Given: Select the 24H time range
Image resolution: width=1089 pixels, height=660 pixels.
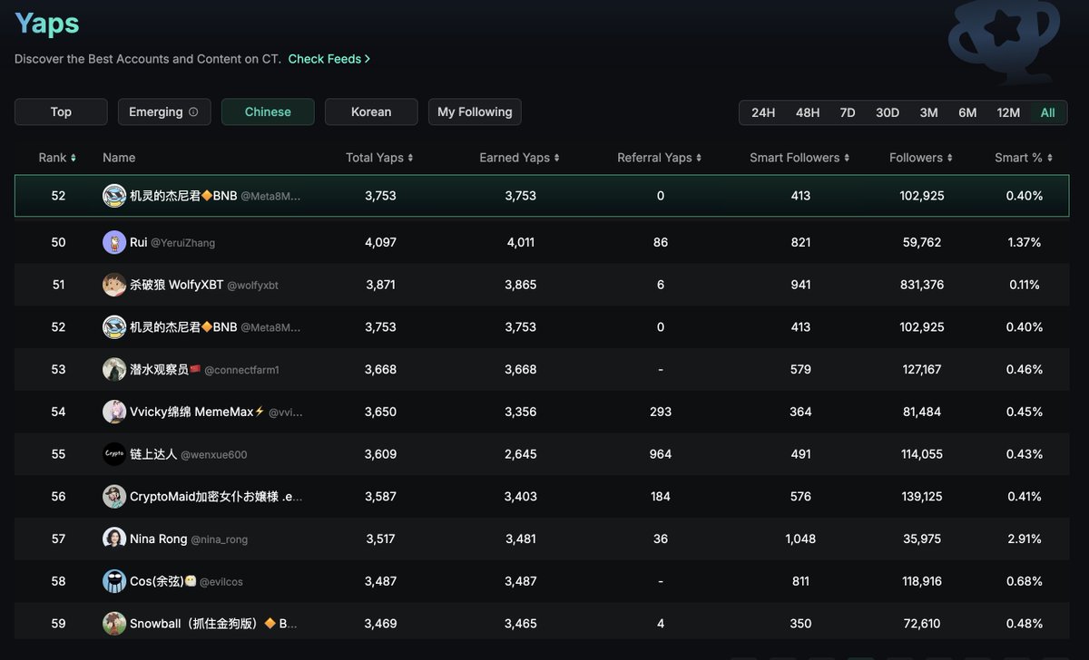Looking at the screenshot, I should [x=763, y=112].
